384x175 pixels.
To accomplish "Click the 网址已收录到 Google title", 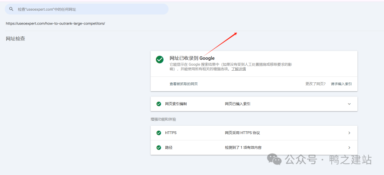I will [192, 58].
